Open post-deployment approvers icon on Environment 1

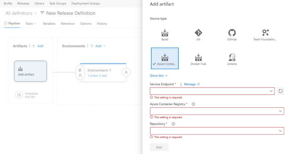[x=126, y=72]
